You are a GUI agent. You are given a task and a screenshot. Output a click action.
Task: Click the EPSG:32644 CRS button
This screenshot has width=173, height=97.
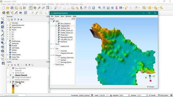(x=163, y=95)
